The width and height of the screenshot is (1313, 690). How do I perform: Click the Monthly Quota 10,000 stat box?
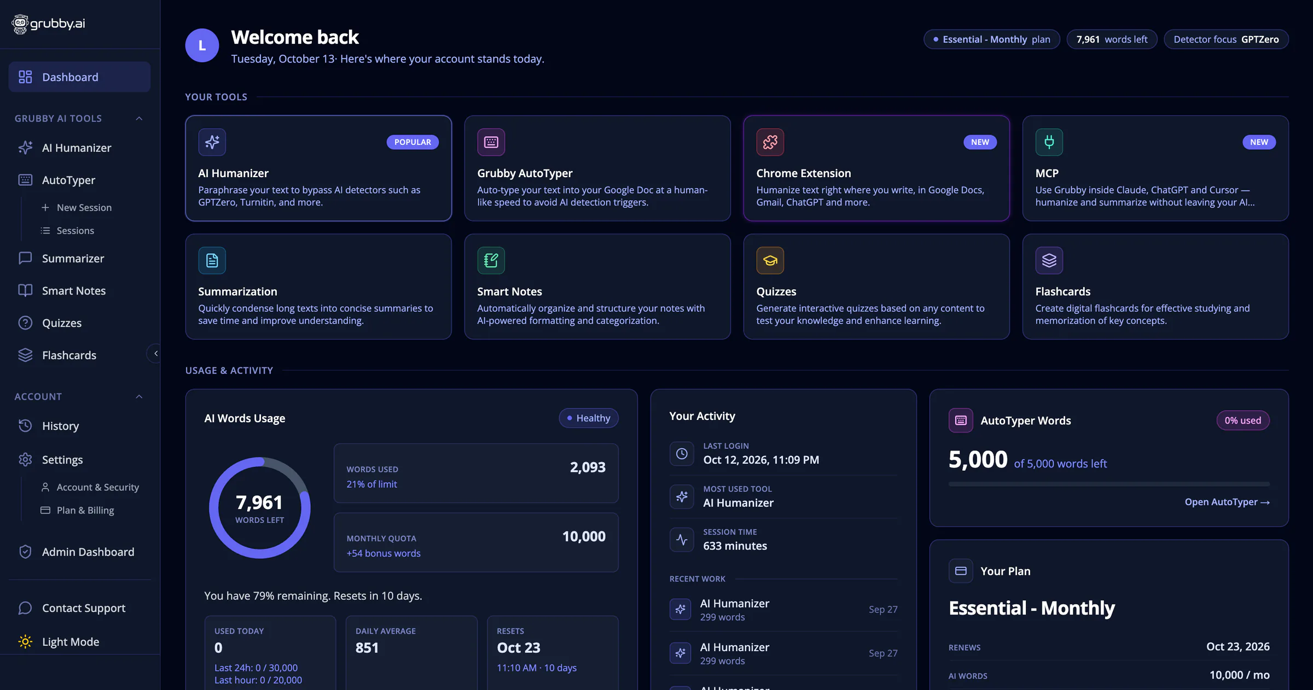coord(476,542)
